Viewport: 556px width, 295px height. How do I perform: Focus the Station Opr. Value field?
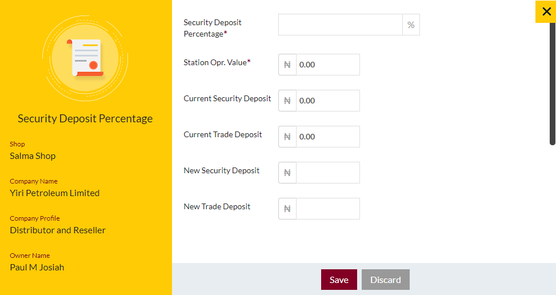328,65
